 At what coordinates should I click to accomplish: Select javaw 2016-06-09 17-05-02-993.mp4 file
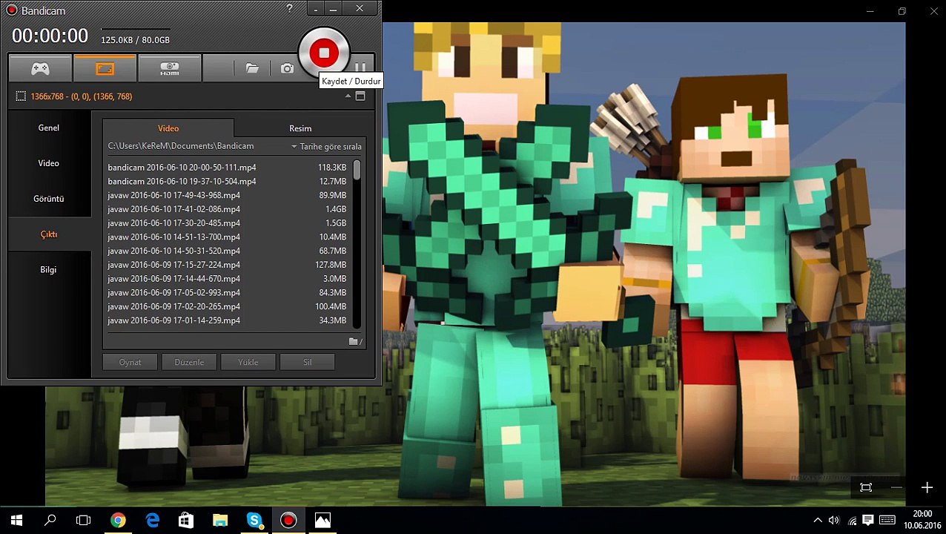click(x=228, y=293)
